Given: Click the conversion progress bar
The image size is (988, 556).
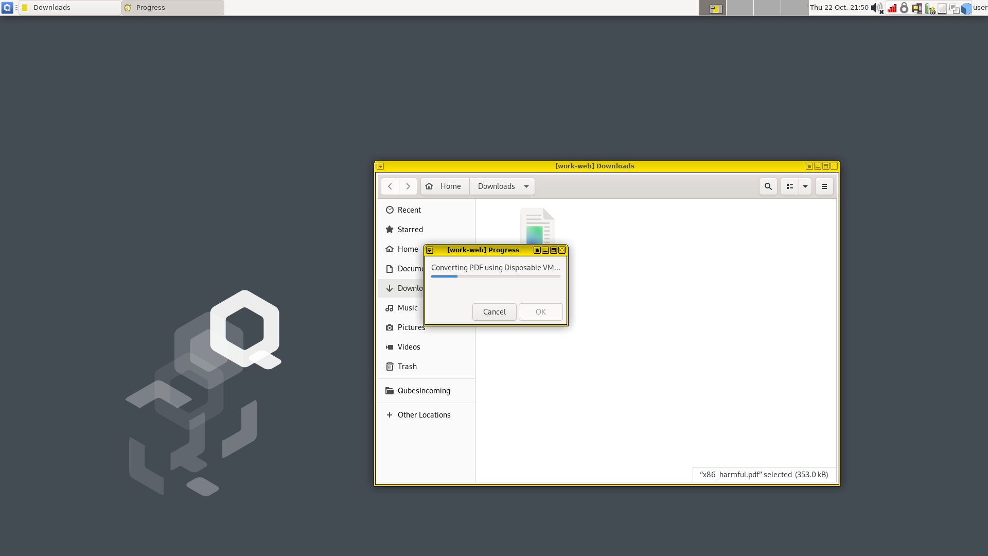Looking at the screenshot, I should tap(496, 276).
